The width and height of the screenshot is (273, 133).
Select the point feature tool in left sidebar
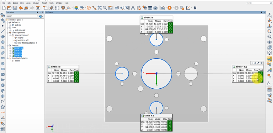(x=3, y=26)
